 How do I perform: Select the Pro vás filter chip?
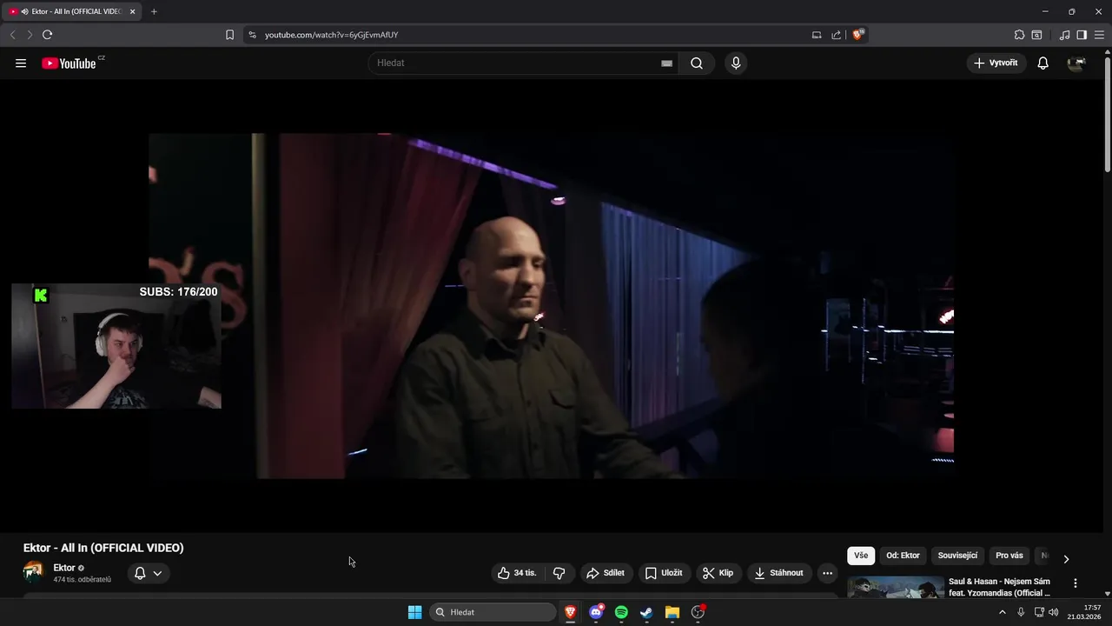(1009, 556)
